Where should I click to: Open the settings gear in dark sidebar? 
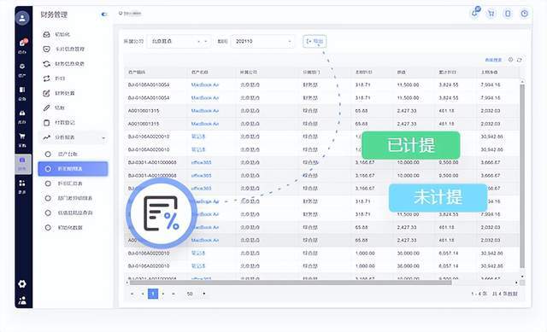coord(22,284)
